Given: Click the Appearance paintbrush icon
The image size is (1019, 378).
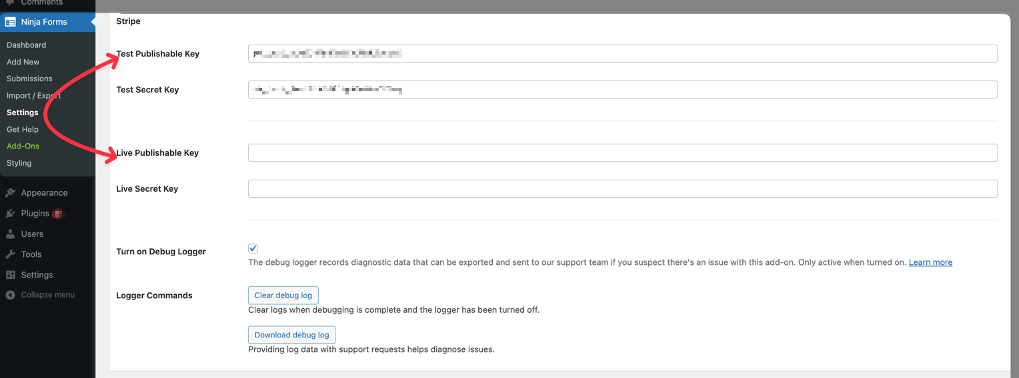Looking at the screenshot, I should [x=10, y=193].
